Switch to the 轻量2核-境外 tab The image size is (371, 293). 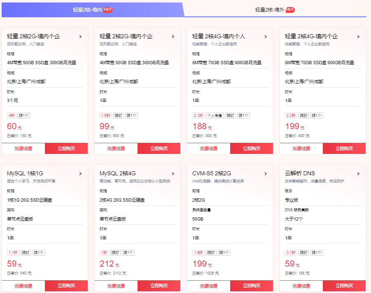[x=275, y=10]
